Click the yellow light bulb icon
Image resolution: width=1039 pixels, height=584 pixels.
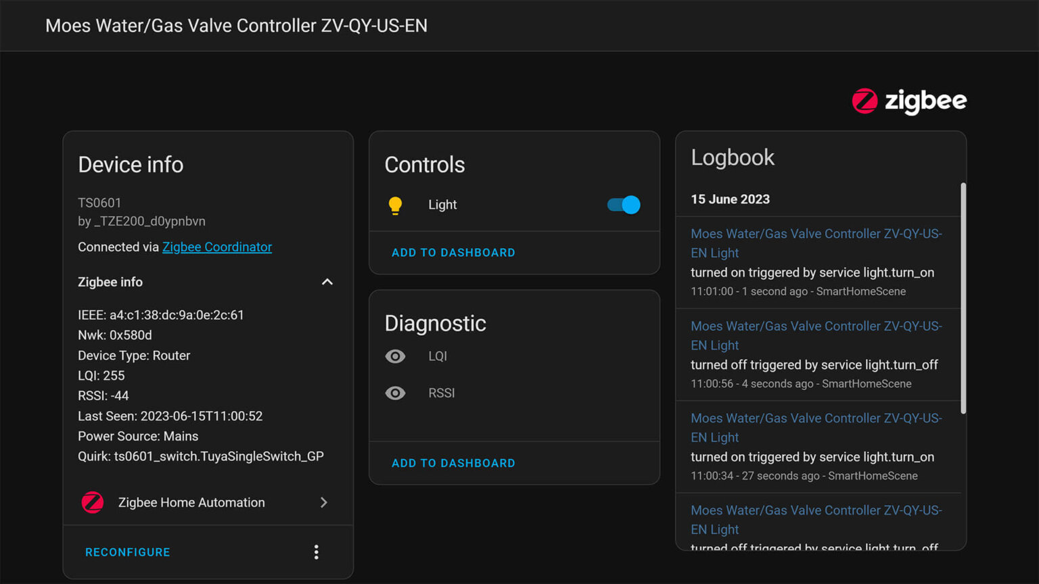(x=395, y=205)
